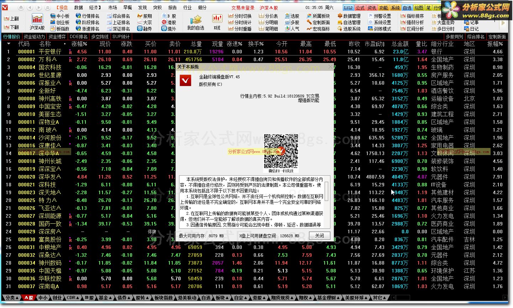Open 系统设置 system settings

coord(379,22)
